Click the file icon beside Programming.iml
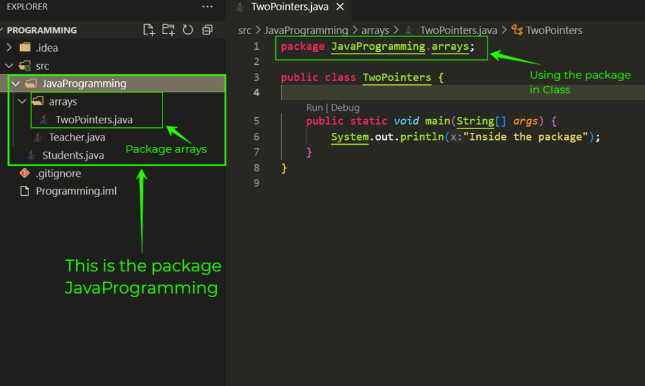Screen dimensions: 645x386 (x=25, y=191)
